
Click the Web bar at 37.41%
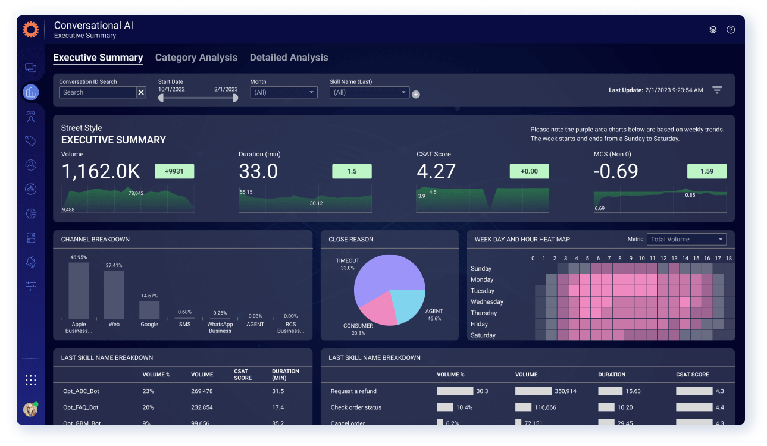coord(114,295)
